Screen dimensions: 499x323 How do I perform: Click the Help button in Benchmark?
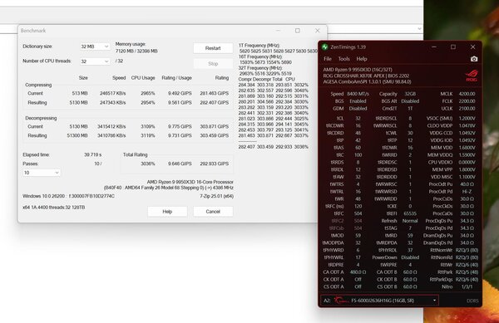point(167,212)
